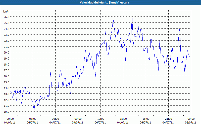Click the highest wind peak above 26 km/h

click(132, 15)
